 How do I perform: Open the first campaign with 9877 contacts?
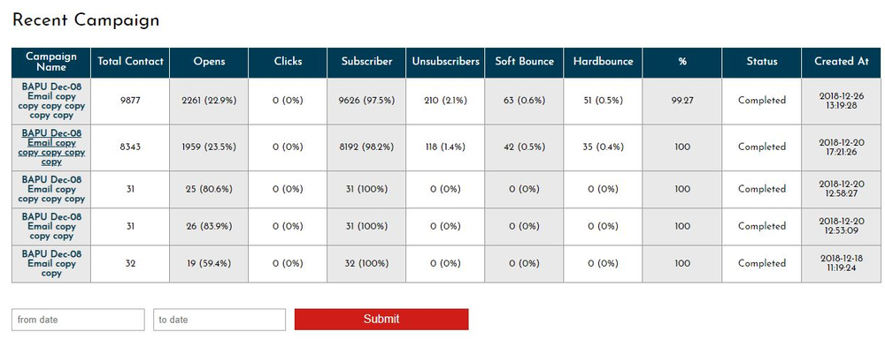[x=51, y=102]
